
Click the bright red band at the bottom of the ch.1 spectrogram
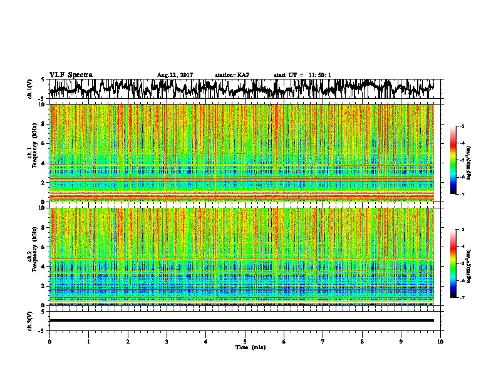pyautogui.click(x=242, y=196)
